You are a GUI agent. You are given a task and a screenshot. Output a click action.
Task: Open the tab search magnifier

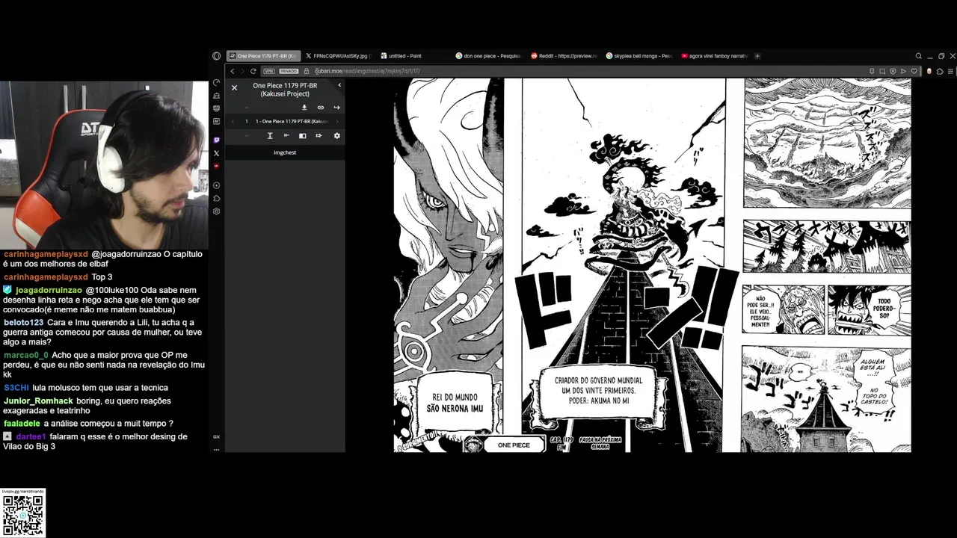pyautogui.click(x=919, y=56)
